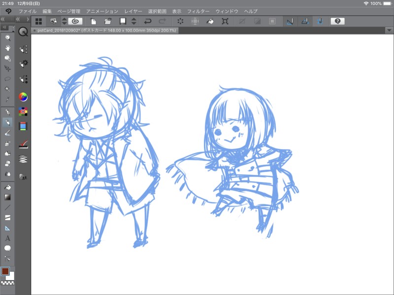Viewport: 394px width, 295px height.
Task: Open the Layer palette stack icon
Action: coord(23,159)
